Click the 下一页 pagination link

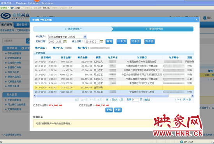[92, 100]
